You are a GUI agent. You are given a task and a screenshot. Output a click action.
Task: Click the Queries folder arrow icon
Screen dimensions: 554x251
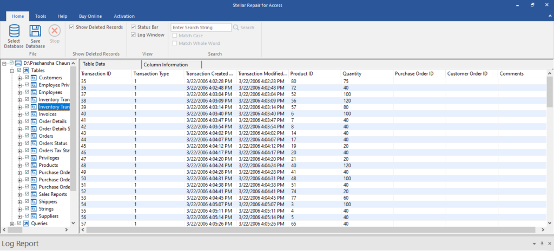pos(26,223)
